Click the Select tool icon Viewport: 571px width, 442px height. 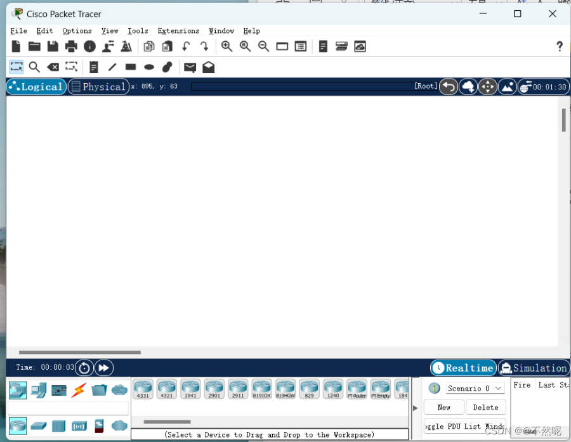(16, 67)
